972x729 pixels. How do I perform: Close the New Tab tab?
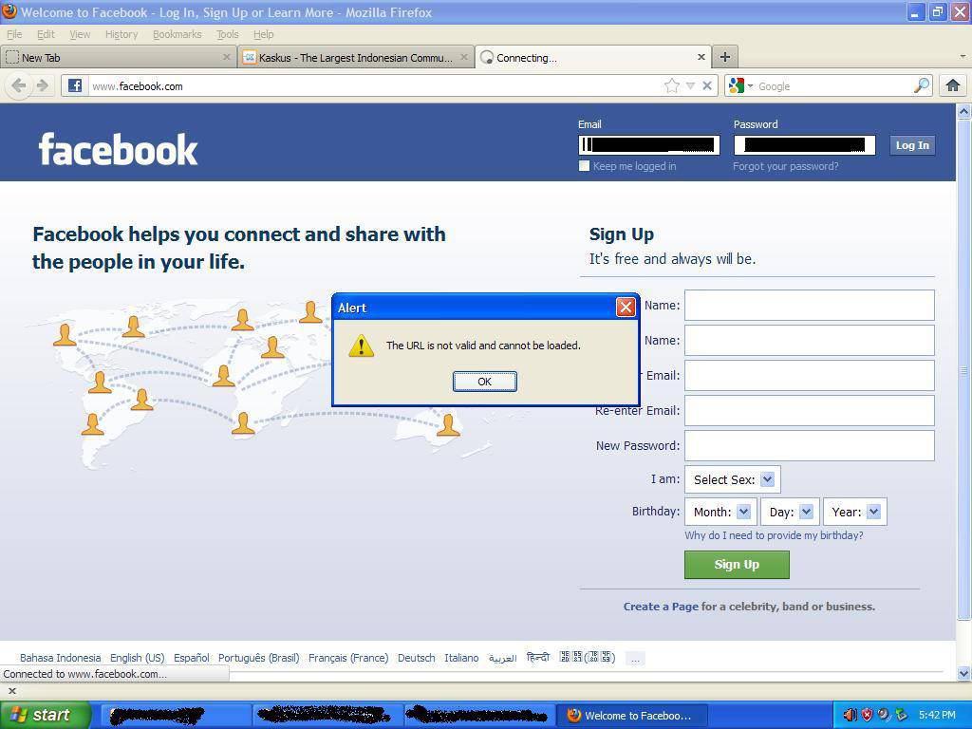pyautogui.click(x=226, y=57)
